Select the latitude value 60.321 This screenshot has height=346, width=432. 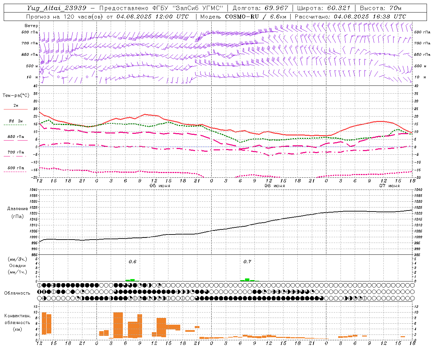(339, 8)
